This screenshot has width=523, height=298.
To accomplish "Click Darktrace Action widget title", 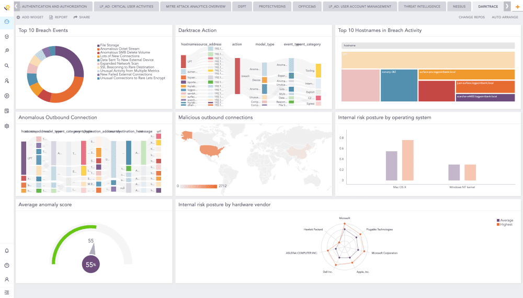I will pyautogui.click(x=198, y=30).
